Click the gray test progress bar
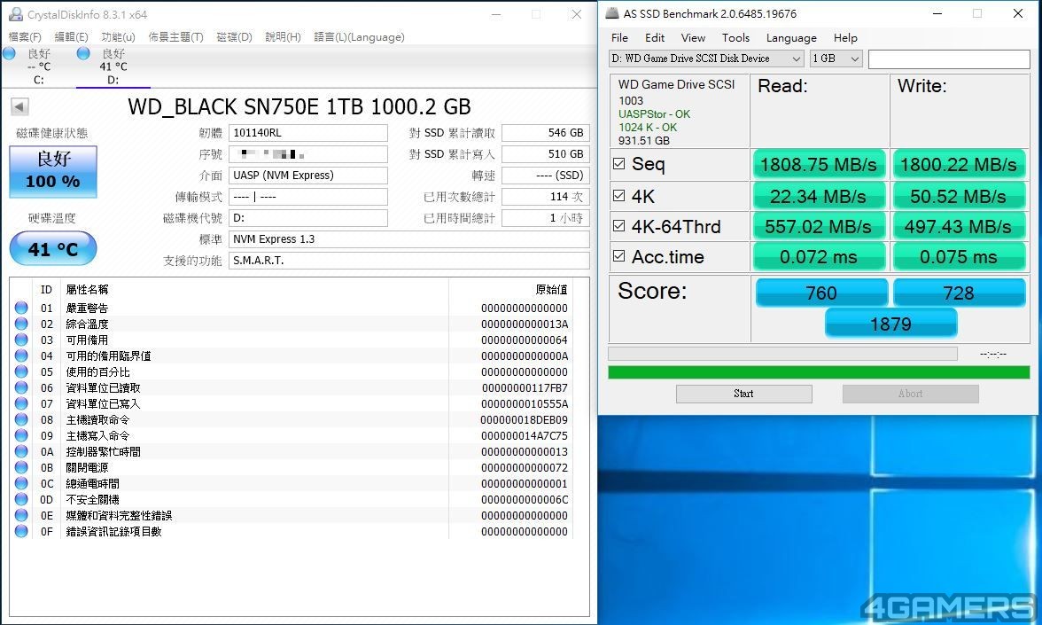Screen dimensions: 1042x625 (x=783, y=354)
